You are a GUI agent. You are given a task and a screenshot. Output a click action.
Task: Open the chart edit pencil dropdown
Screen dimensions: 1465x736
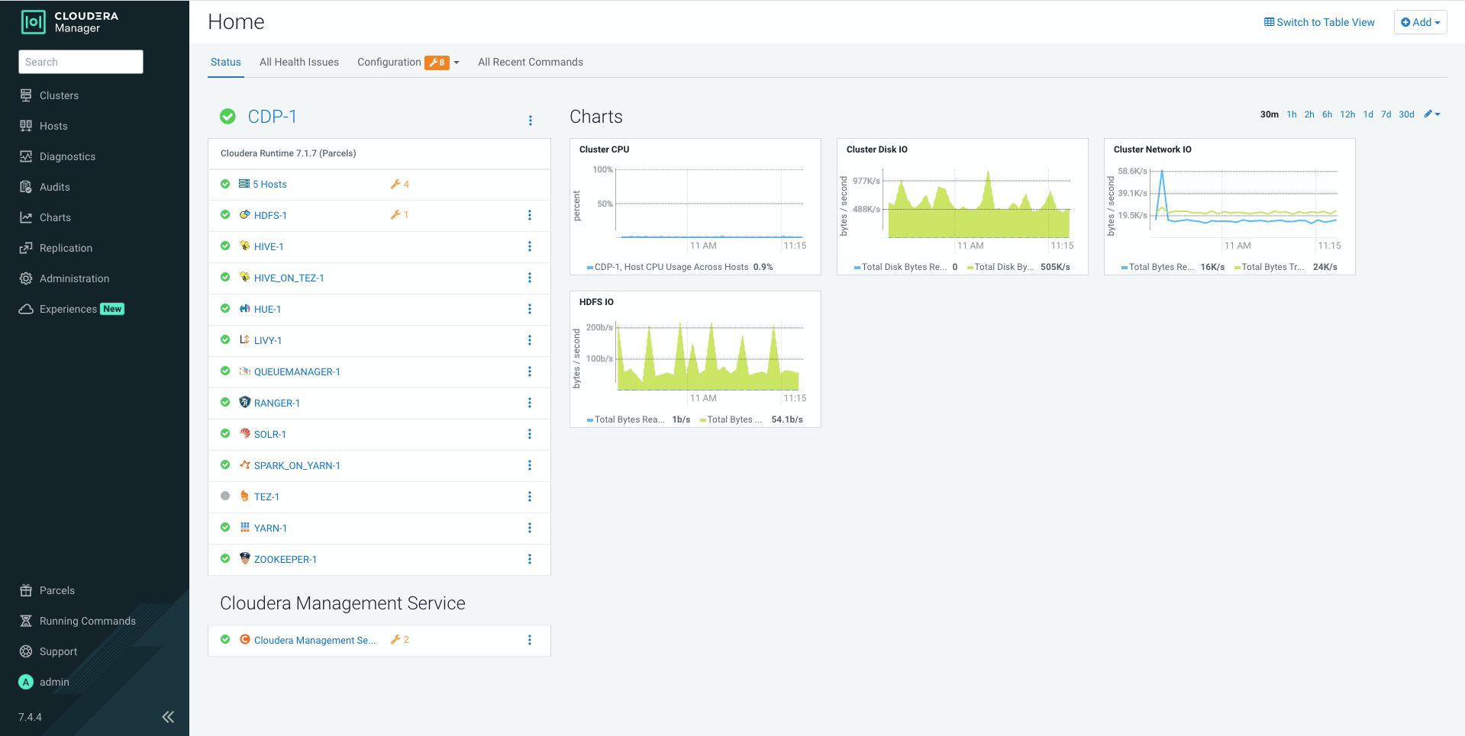[x=1432, y=114]
